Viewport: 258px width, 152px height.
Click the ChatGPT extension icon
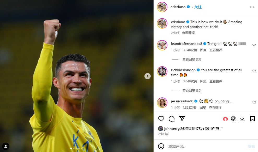click(x=234, y=119)
